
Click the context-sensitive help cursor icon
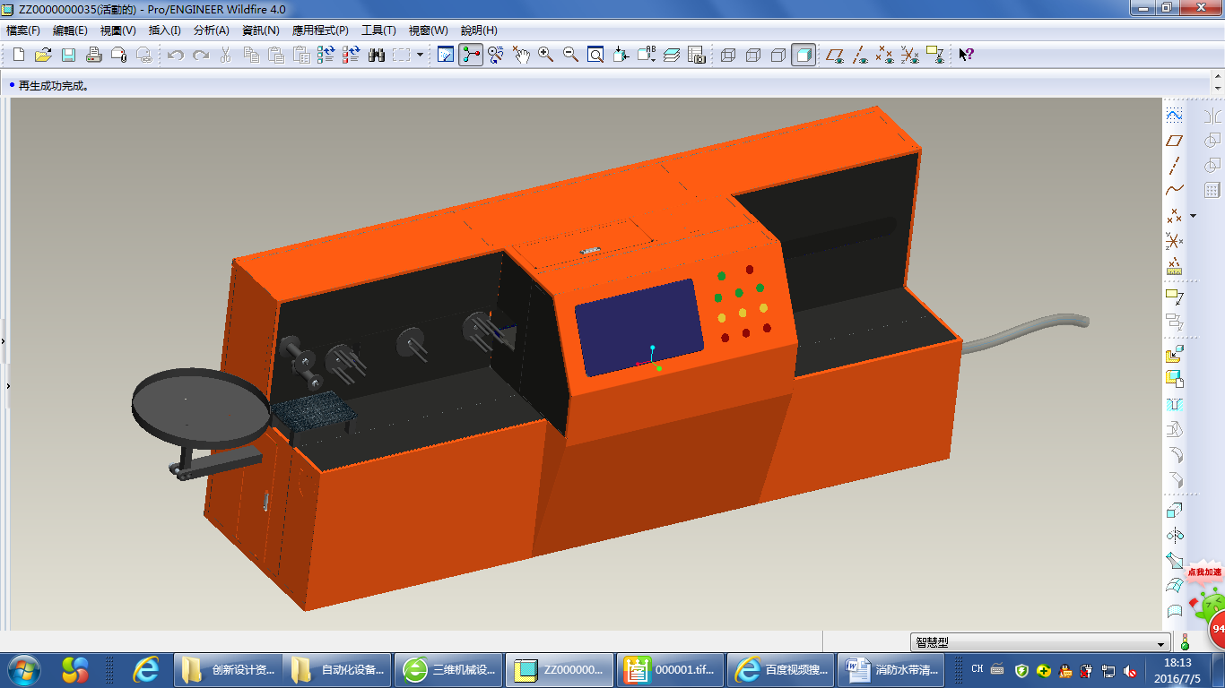966,55
